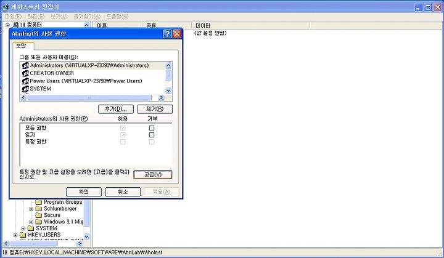Viewport: 444px width, 258px height.
Task: Click the 종류 column header
Action: click(167, 25)
